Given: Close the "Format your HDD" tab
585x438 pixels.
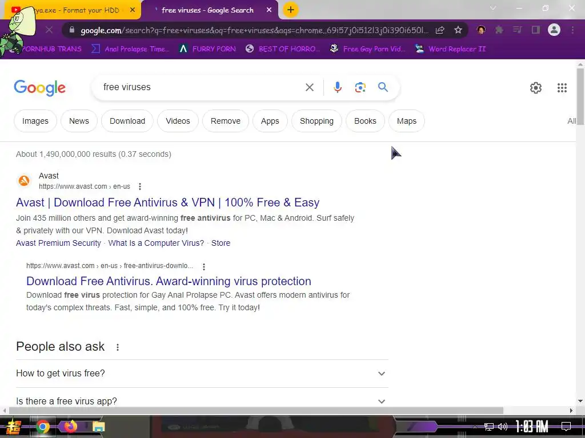Looking at the screenshot, I should [x=133, y=10].
